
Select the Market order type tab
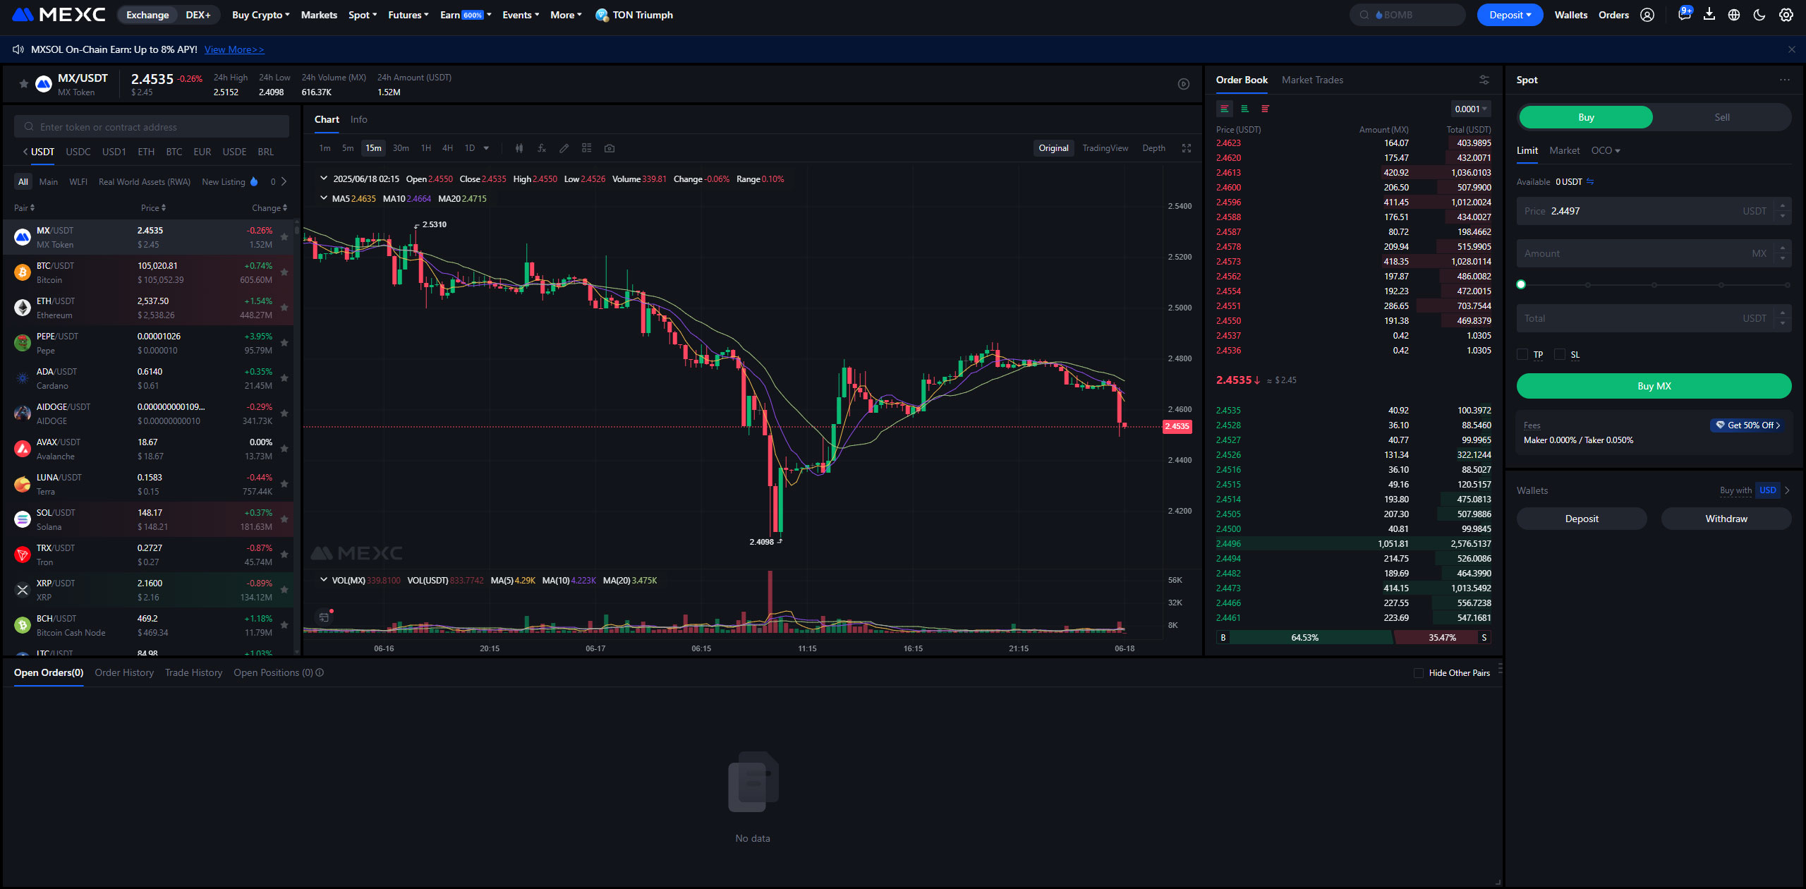point(1564,150)
